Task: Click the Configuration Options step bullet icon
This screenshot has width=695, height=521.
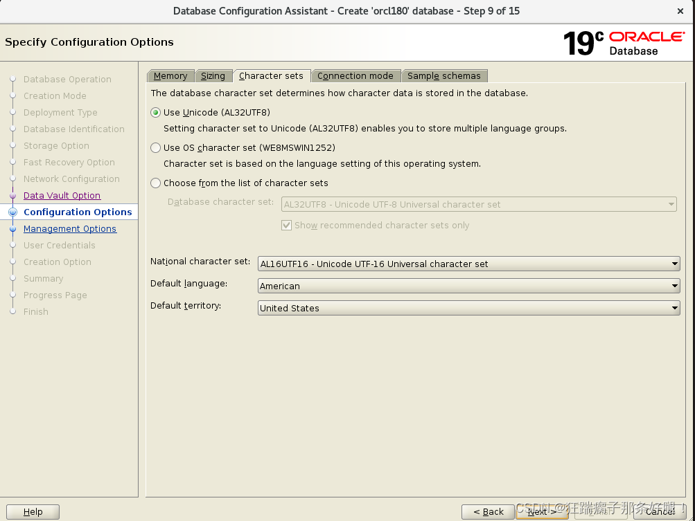Action: pyautogui.click(x=13, y=212)
